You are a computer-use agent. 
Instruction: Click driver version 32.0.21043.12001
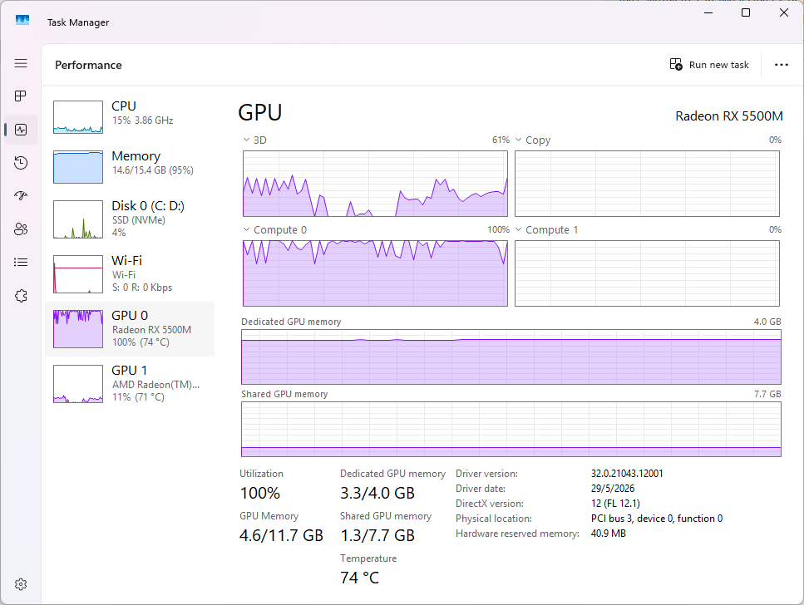(627, 473)
